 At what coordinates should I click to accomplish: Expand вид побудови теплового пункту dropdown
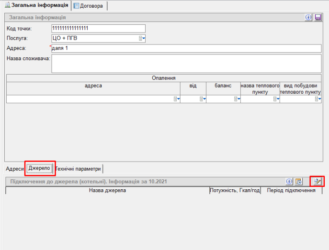[x=318, y=99]
